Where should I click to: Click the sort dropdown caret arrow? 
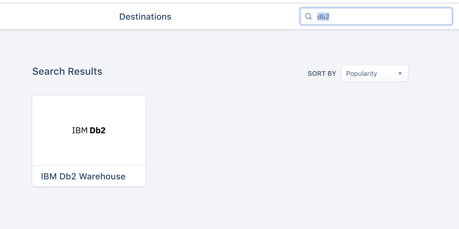pyautogui.click(x=400, y=74)
